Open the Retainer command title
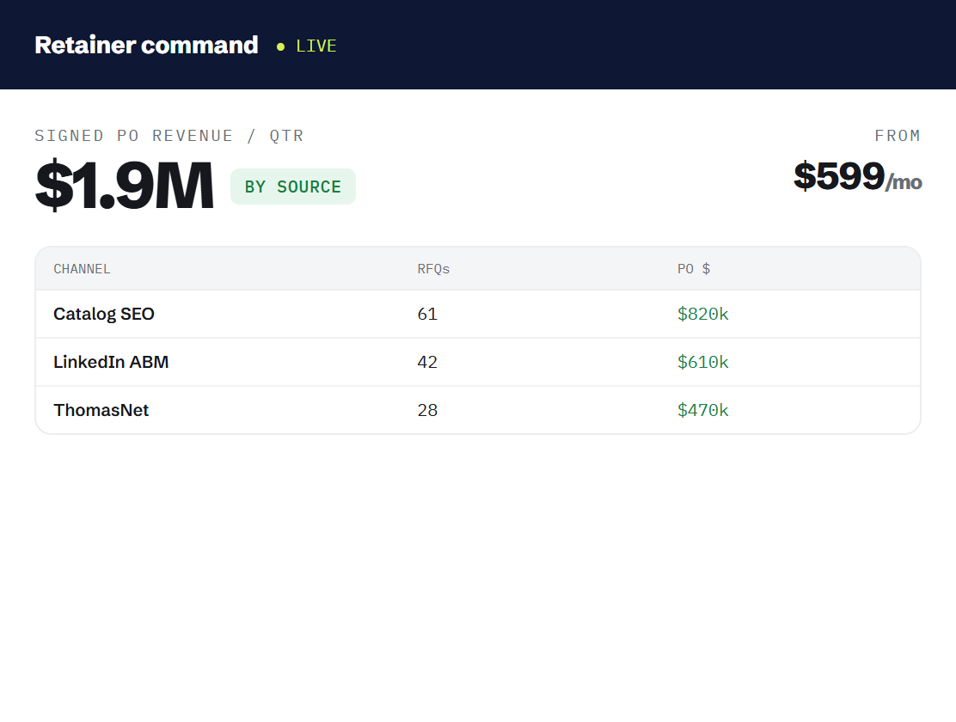Screen dimensions: 956x722 tap(146, 45)
